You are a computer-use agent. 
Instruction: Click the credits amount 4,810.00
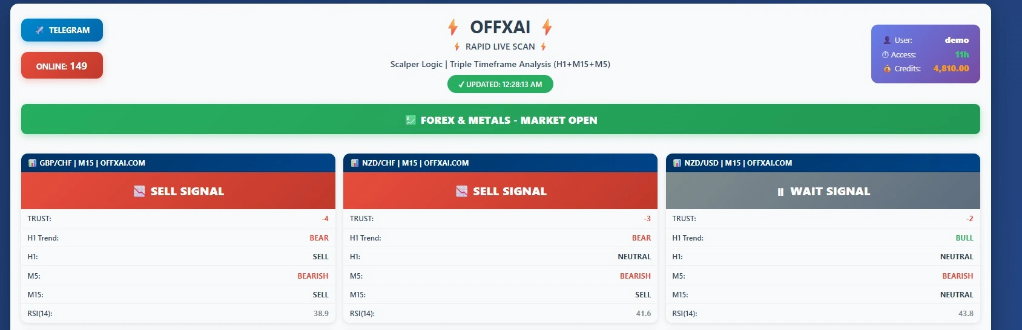click(x=951, y=68)
